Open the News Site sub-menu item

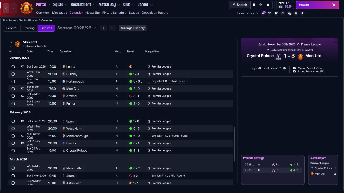(92, 13)
